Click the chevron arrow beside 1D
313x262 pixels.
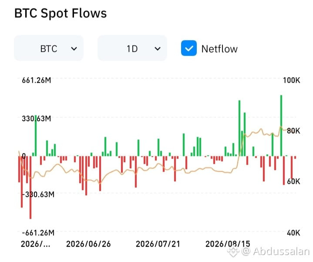(x=158, y=49)
